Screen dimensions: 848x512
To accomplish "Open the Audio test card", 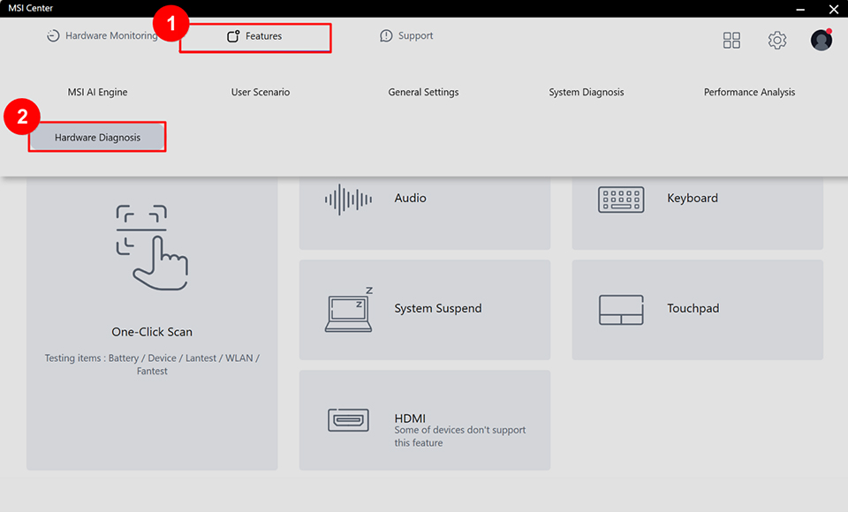I will click(x=425, y=213).
